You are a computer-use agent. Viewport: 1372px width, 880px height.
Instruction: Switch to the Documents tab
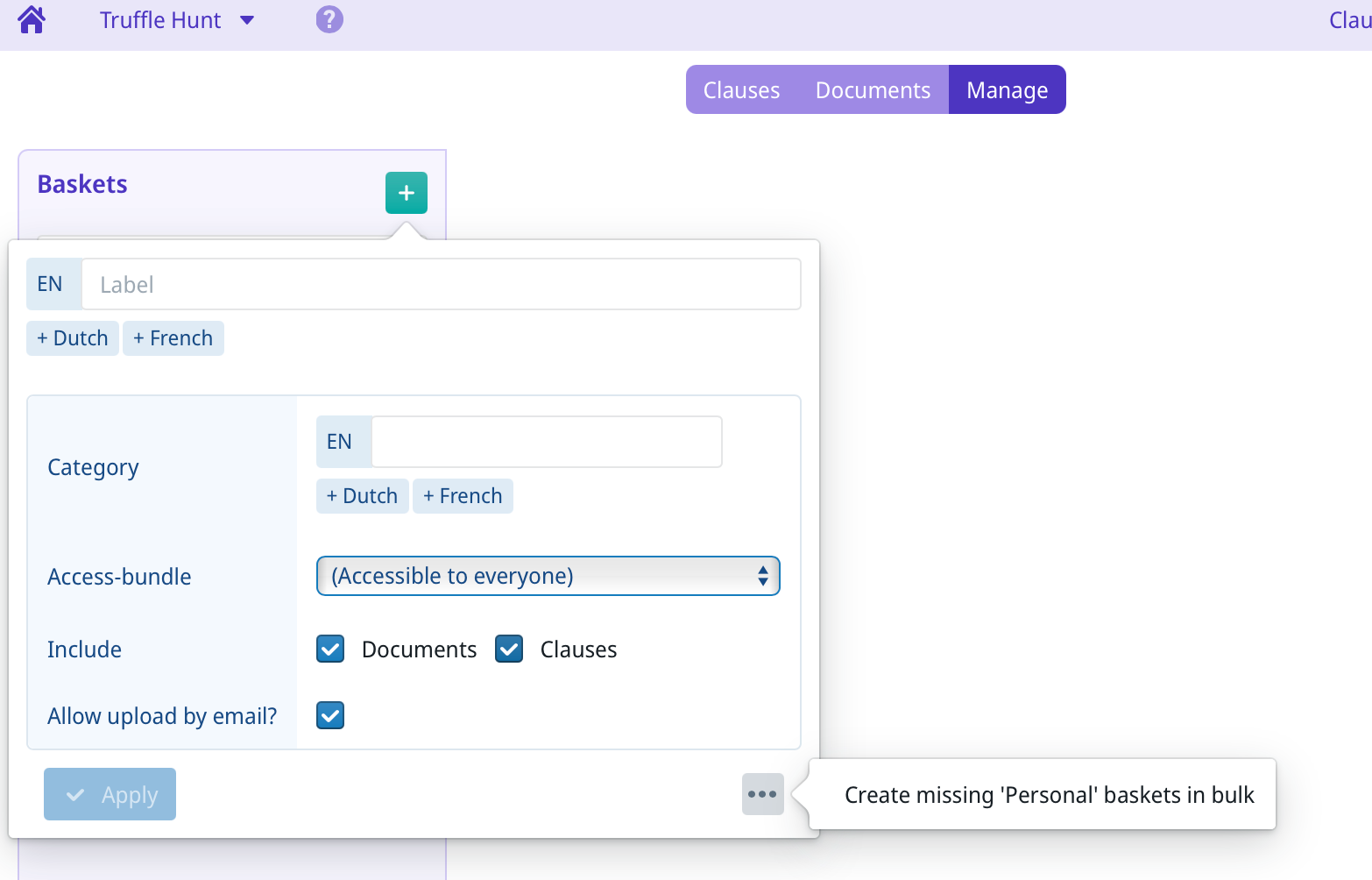873,90
